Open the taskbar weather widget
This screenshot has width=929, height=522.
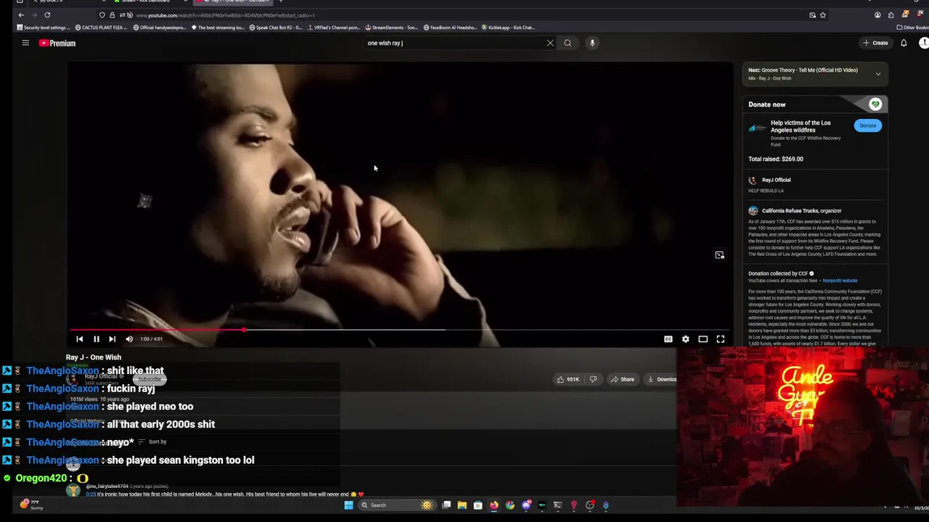point(30,505)
